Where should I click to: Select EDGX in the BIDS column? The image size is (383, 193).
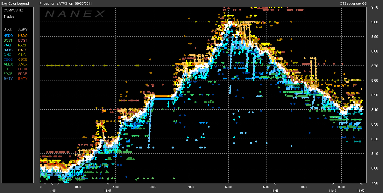pos(8,69)
